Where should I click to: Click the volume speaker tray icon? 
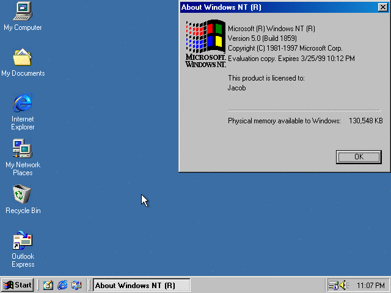coord(345,285)
